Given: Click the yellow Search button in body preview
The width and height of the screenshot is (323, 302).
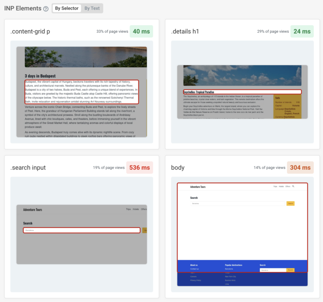Looking at the screenshot, I should [291, 203].
